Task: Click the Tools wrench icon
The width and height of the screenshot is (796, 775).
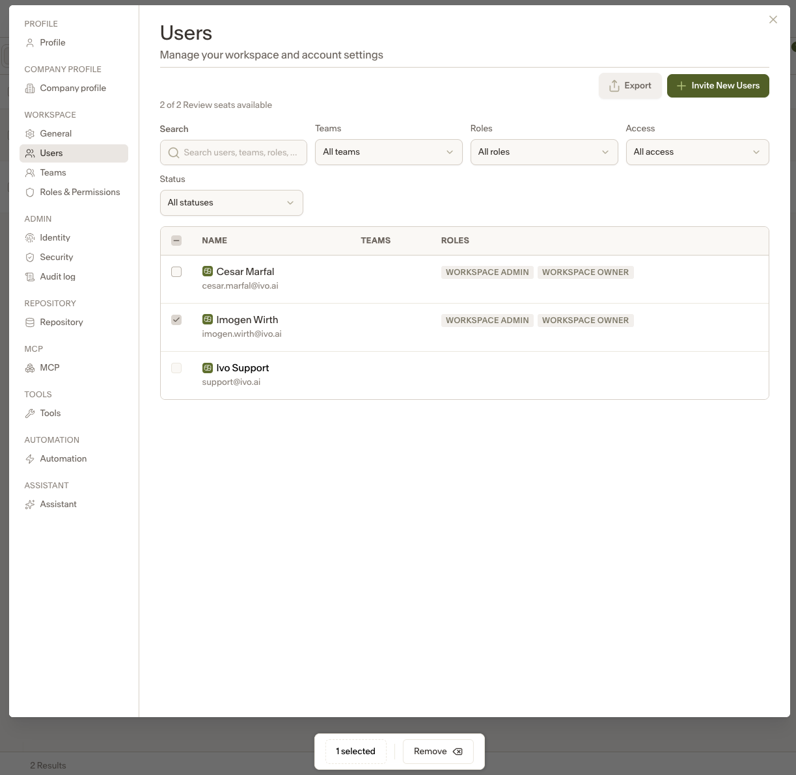Action: pos(30,414)
